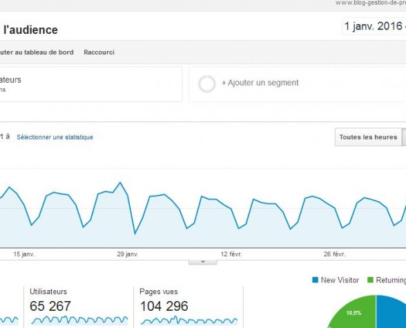Click the Utilisateurs metric label
This screenshot has height=328, width=406.
[48, 291]
